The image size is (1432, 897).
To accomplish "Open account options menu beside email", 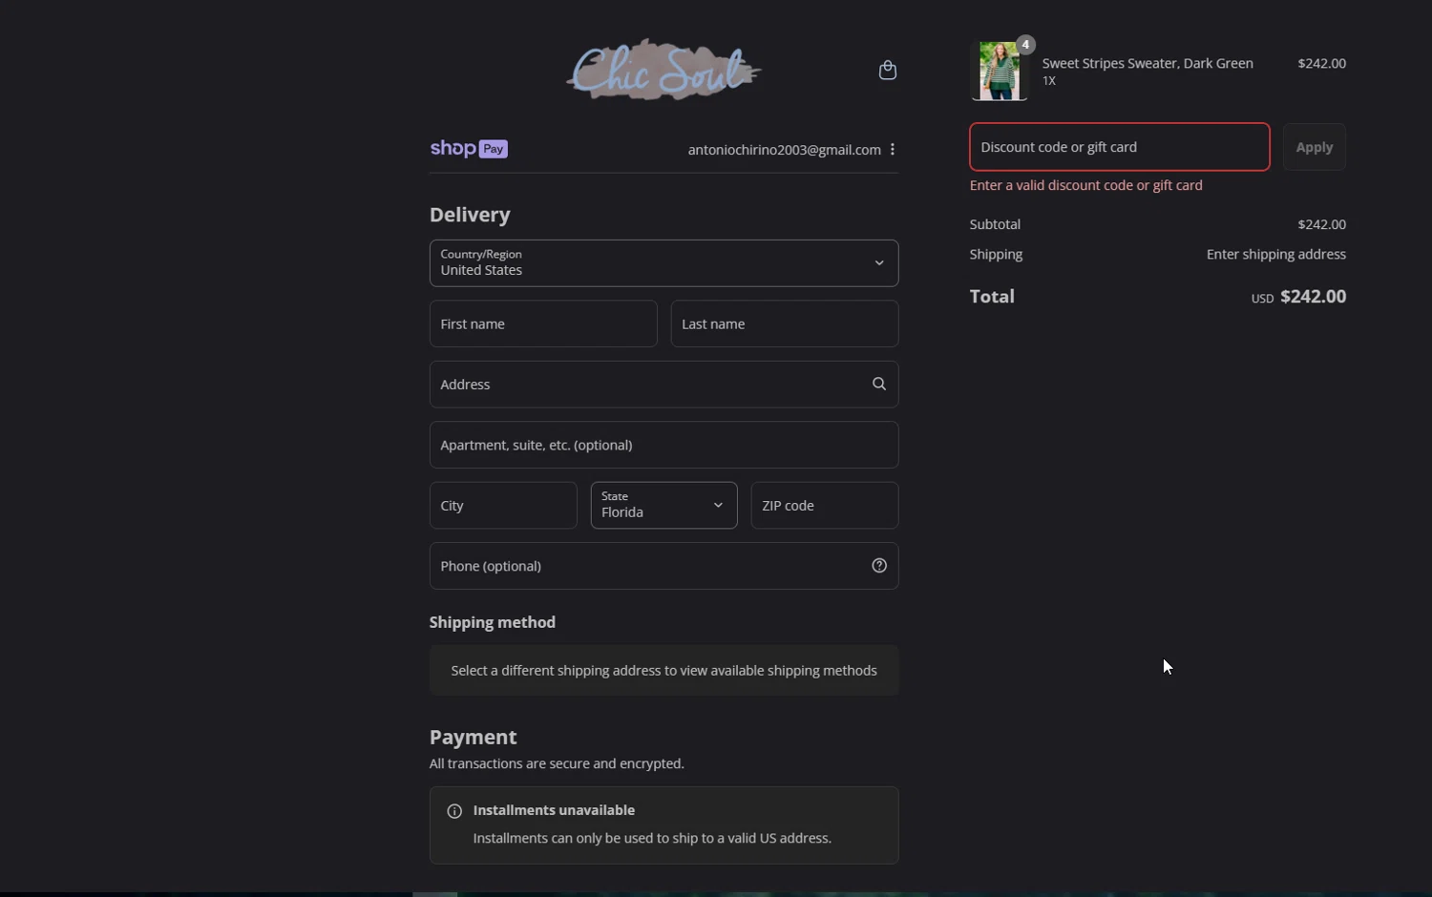I will (893, 149).
